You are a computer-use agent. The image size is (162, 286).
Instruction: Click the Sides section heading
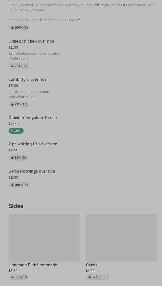coord(16,206)
